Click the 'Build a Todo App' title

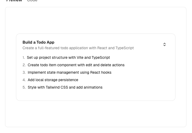click(x=38, y=42)
